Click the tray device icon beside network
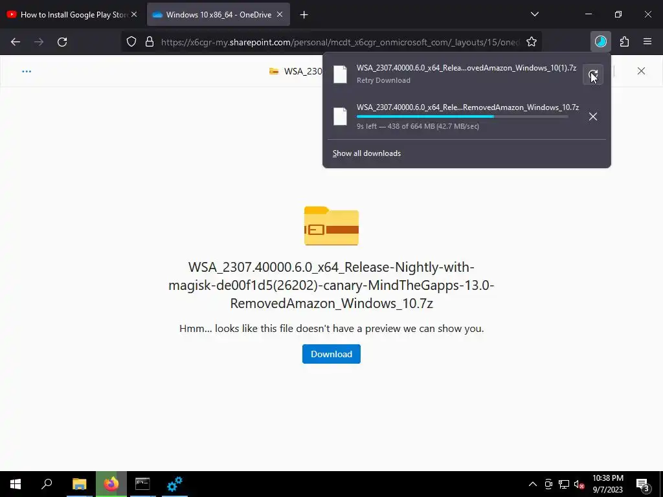Image resolution: width=663 pixels, height=497 pixels. pos(548,484)
